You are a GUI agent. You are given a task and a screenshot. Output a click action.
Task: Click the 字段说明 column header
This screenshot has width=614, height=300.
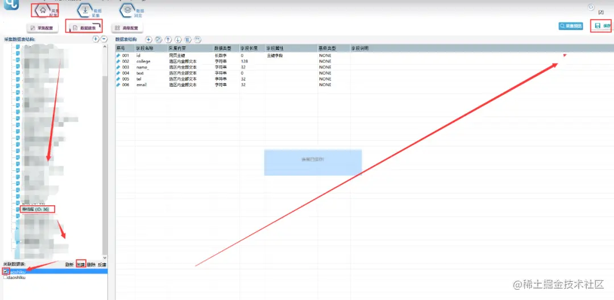tap(482, 48)
